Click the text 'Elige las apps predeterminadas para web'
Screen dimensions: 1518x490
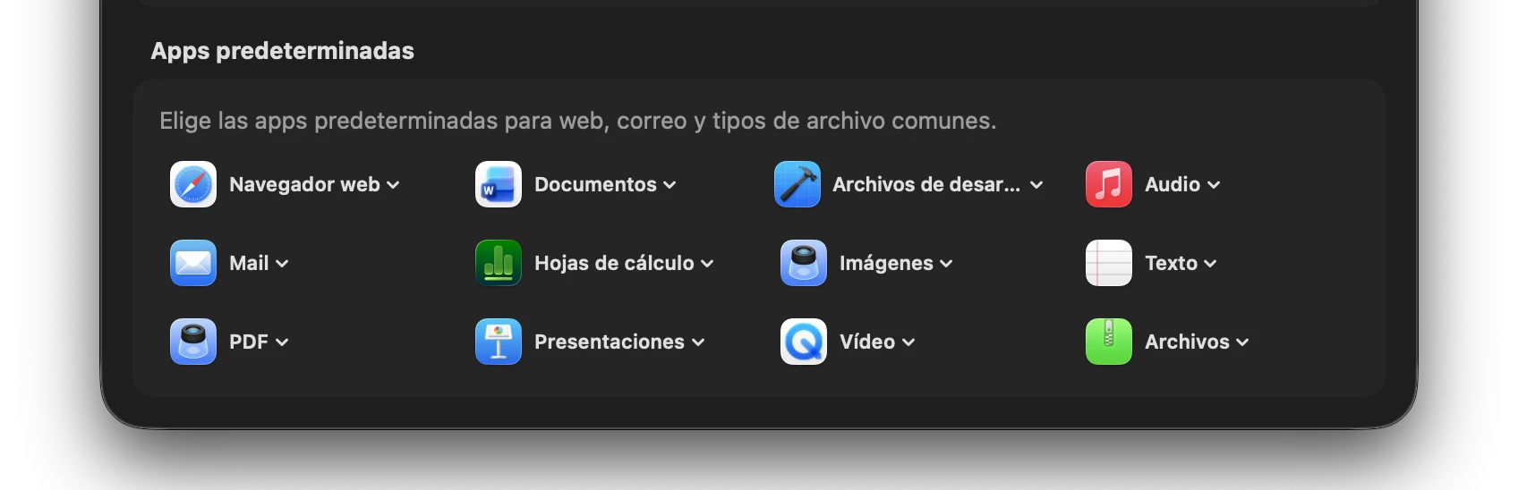(x=382, y=121)
